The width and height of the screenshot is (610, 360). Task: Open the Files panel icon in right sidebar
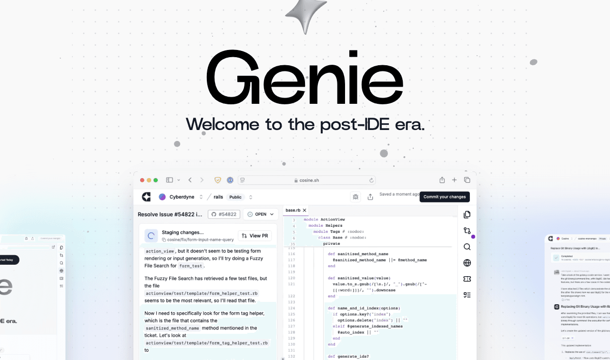(x=467, y=215)
